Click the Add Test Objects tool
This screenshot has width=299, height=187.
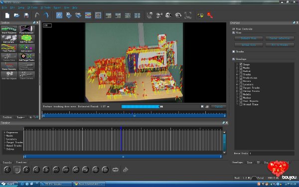(x=9, y=76)
